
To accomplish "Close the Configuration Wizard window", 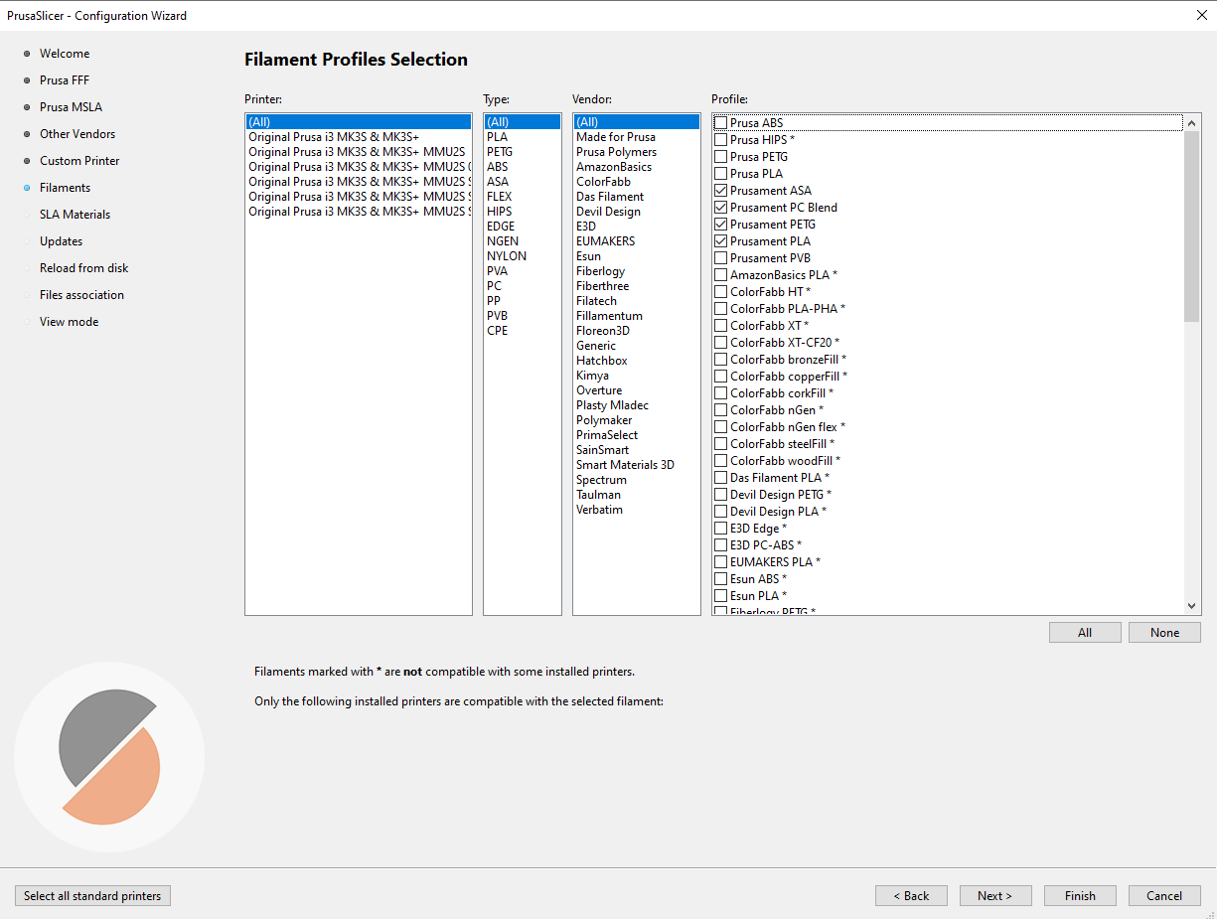I will 1202,15.
